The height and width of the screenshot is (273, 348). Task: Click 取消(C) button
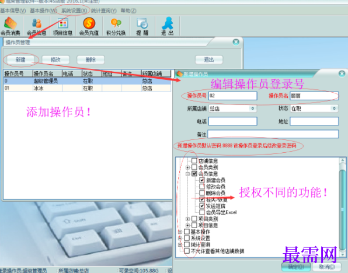coord(327,267)
